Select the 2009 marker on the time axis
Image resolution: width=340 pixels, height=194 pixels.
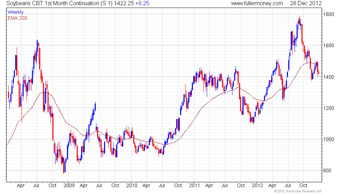[x=69, y=185]
